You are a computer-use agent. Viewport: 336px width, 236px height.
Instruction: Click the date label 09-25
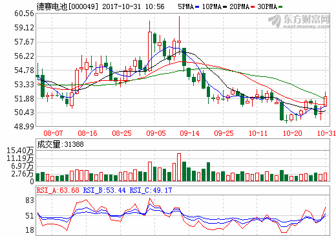tap(224, 133)
